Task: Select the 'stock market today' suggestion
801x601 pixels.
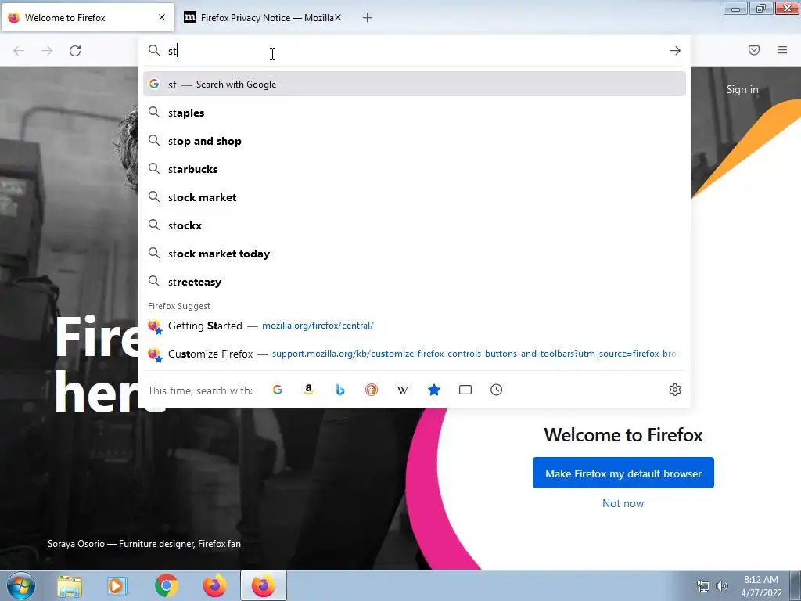Action: click(x=415, y=254)
